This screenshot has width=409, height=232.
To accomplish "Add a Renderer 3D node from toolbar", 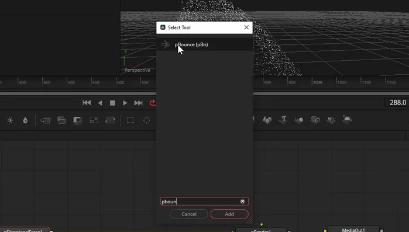I will [x=347, y=120].
